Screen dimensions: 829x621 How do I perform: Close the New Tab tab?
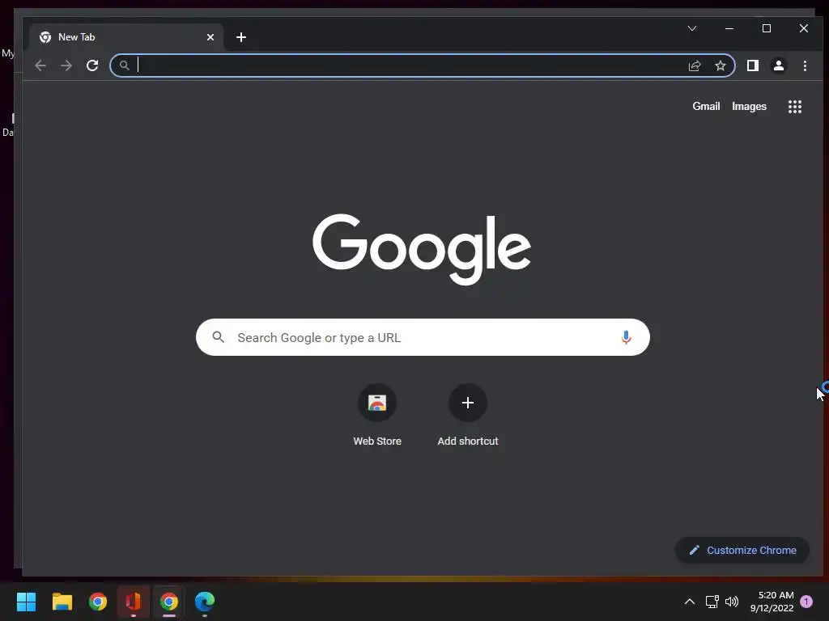coord(210,37)
